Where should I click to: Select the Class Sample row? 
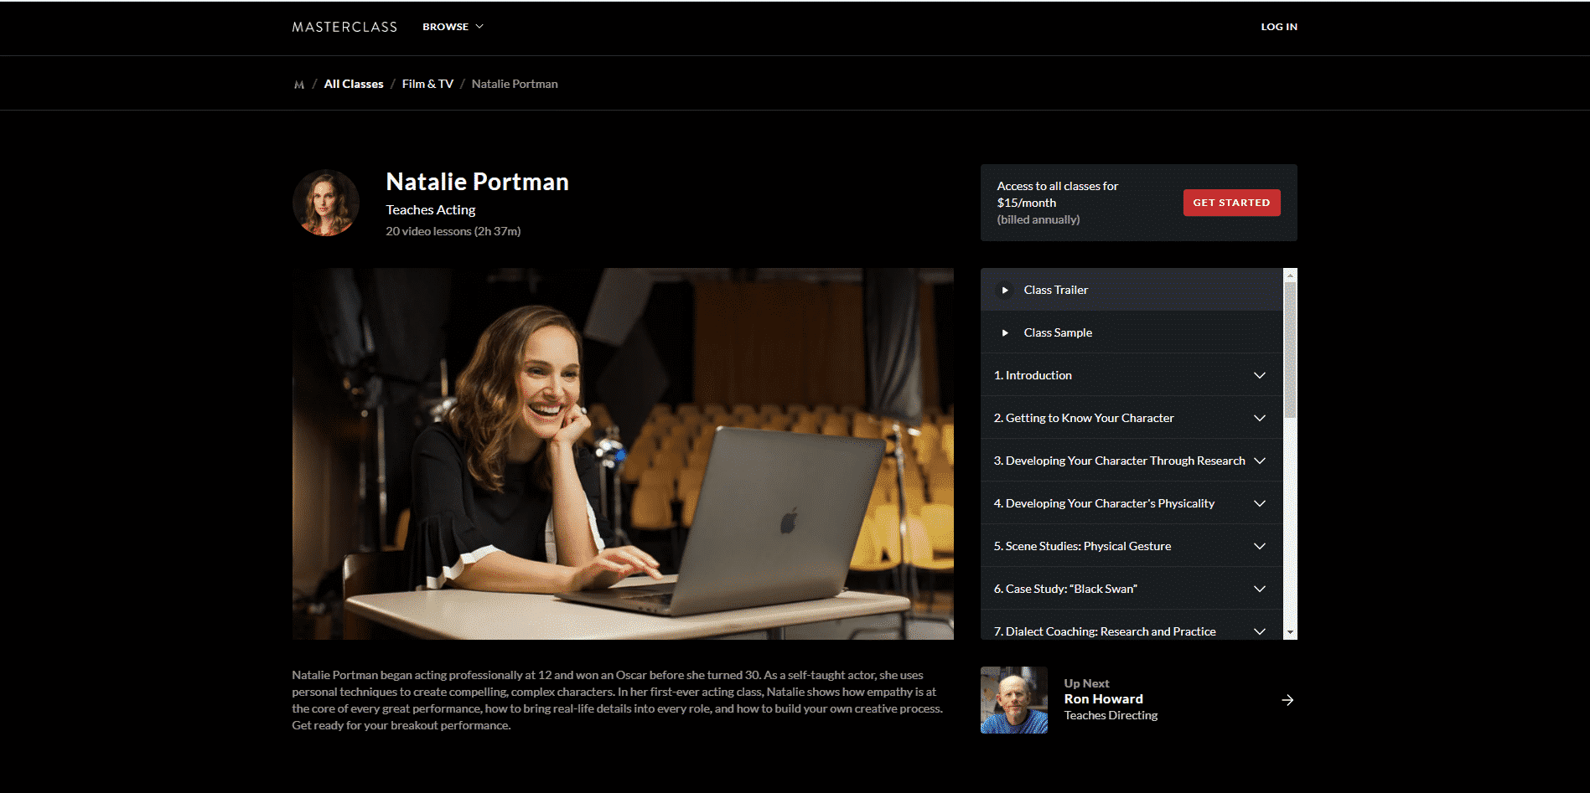pyautogui.click(x=1132, y=332)
